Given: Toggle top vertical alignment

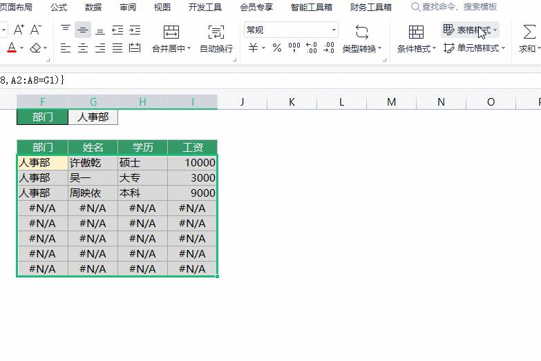Looking at the screenshot, I should pos(66,30).
